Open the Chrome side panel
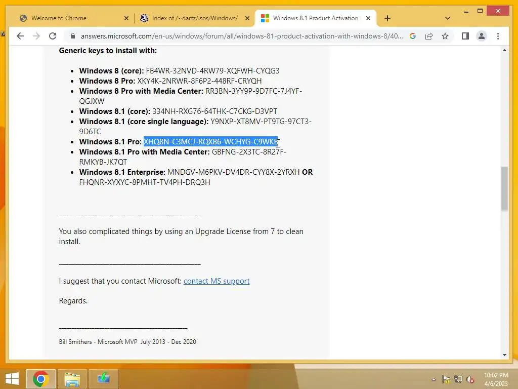The width and height of the screenshot is (518, 389). (x=465, y=36)
